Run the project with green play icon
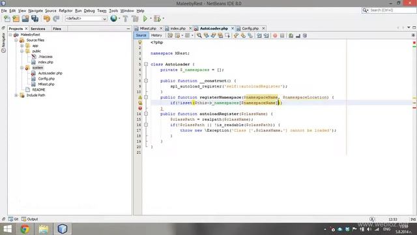Image resolution: width=417 pixels, height=235 pixels. (145, 19)
